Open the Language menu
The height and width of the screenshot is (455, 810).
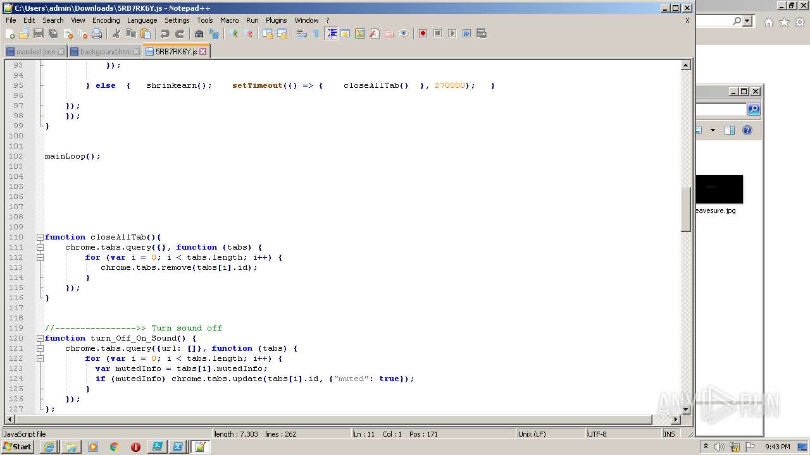(x=142, y=20)
